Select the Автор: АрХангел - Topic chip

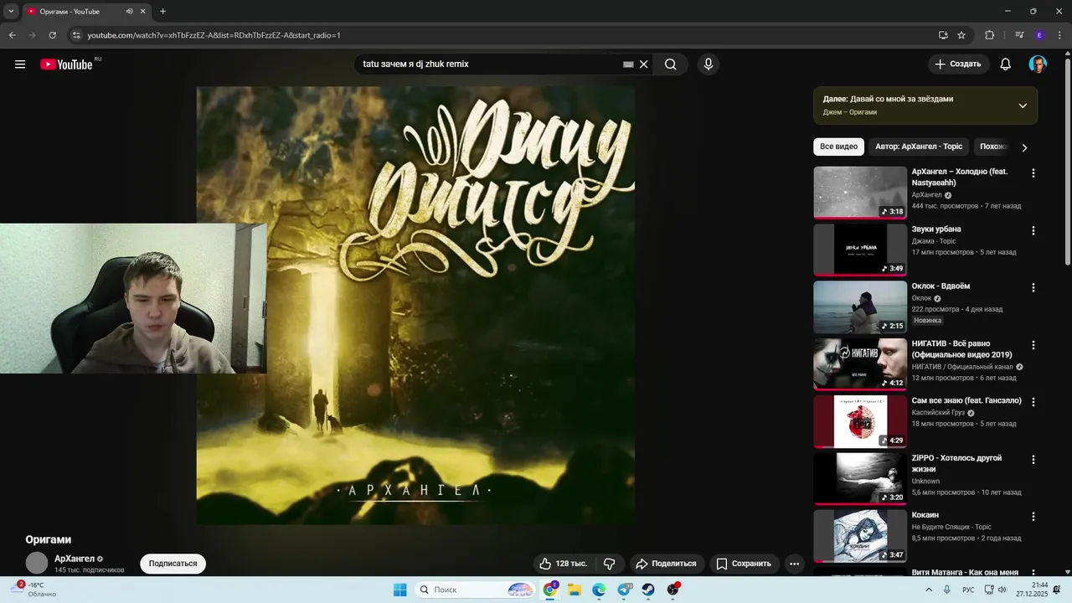pyautogui.click(x=919, y=147)
